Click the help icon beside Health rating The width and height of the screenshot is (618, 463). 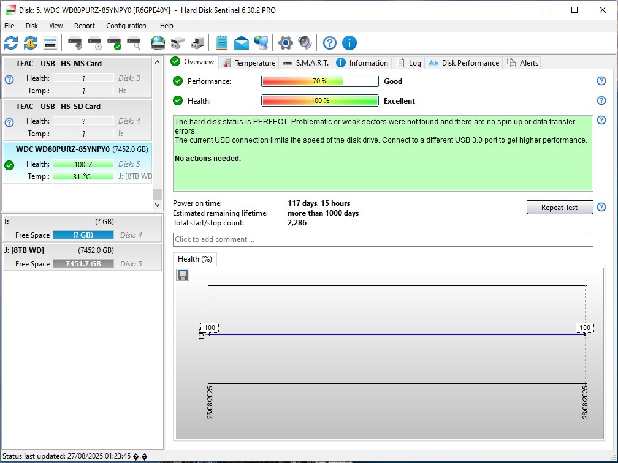click(601, 100)
